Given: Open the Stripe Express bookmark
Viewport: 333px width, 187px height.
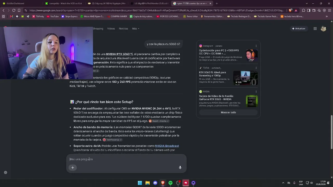Looking at the screenshot, I should coord(69,16).
